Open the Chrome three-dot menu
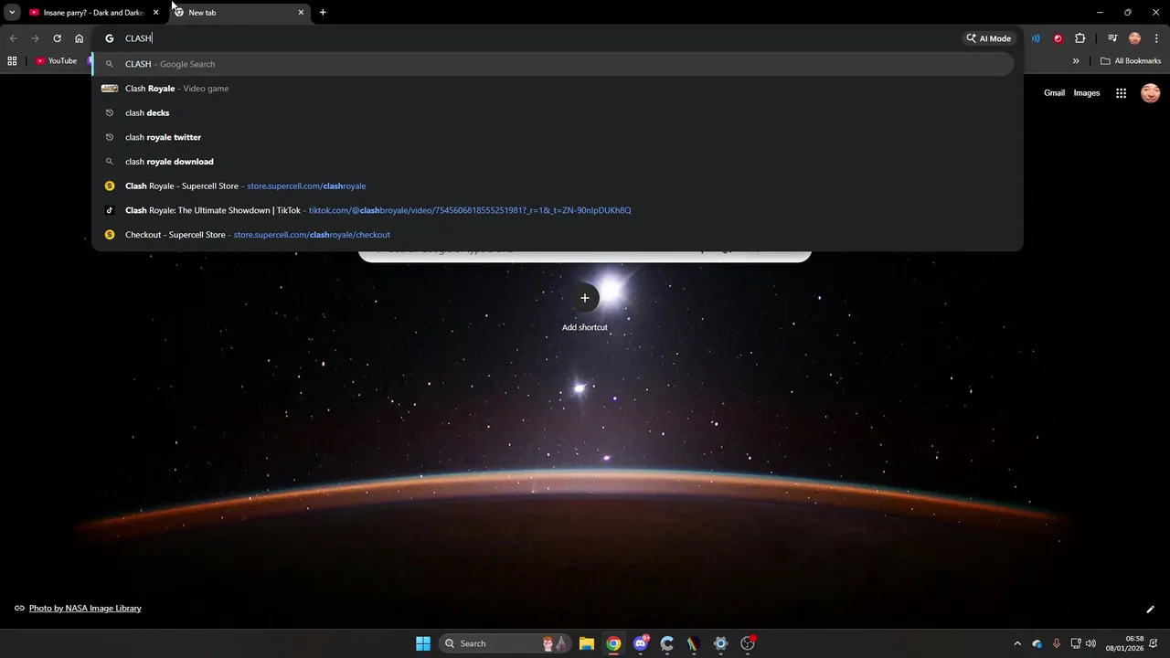Screen dimensions: 1170x658 (x=1156, y=38)
